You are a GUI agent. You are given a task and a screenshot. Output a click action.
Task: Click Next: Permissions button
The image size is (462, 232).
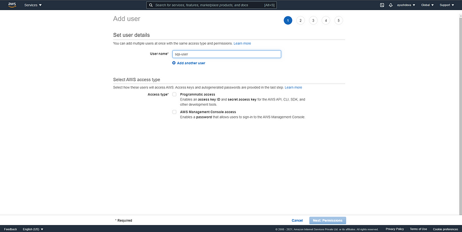(x=328, y=220)
